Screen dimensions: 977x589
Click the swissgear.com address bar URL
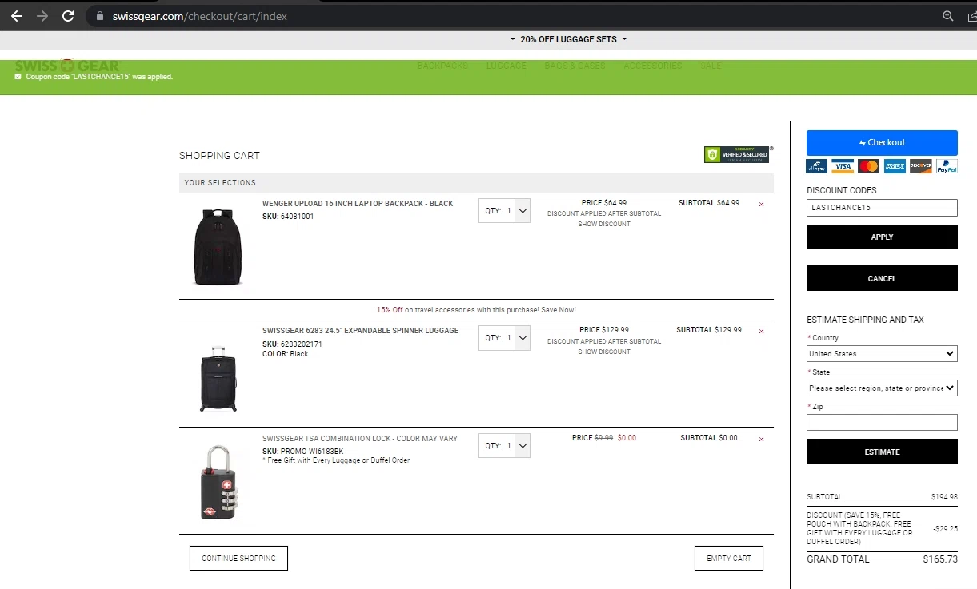tap(200, 16)
